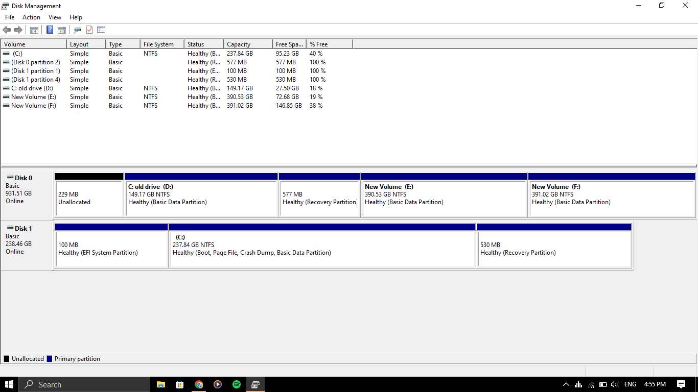Open the Help menu

(76, 17)
